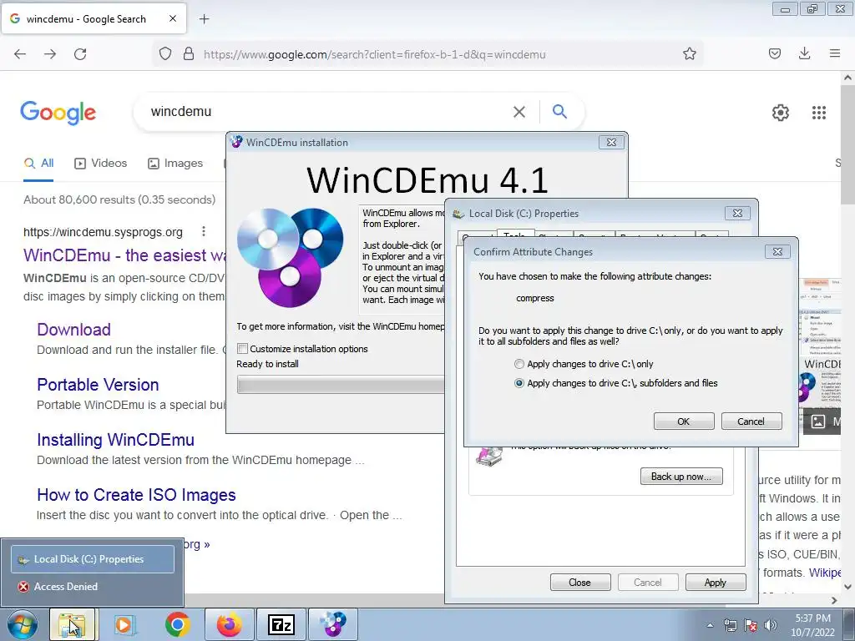Viewport: 855px width, 641px height.
Task: Open Windows Explorer from the taskbar
Action: 72,624
